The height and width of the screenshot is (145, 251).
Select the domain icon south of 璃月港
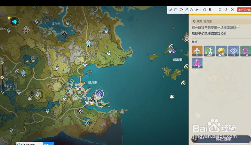(89, 123)
